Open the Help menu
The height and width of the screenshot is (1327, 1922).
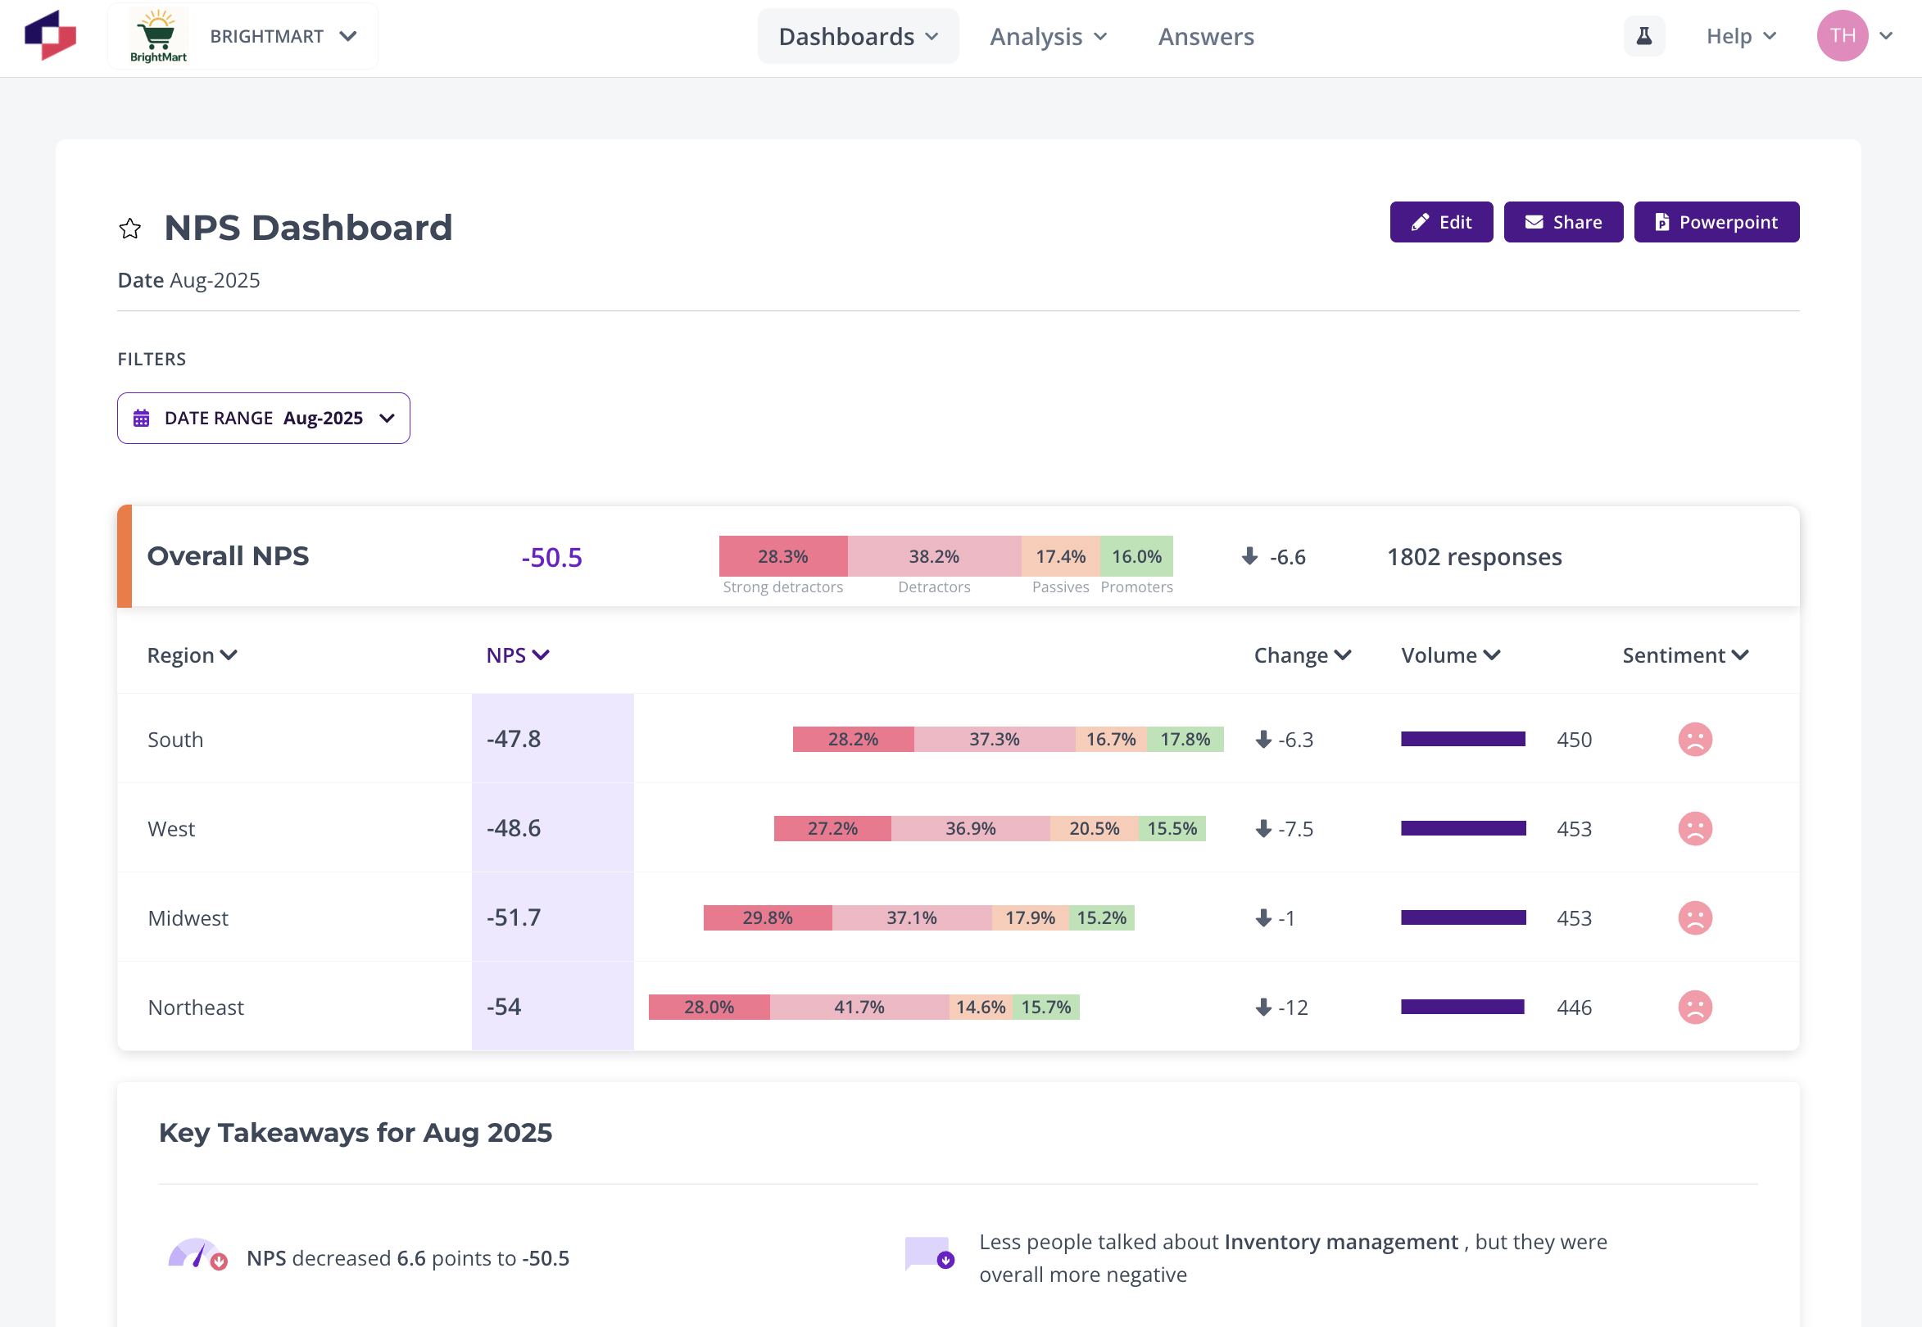tap(1741, 36)
